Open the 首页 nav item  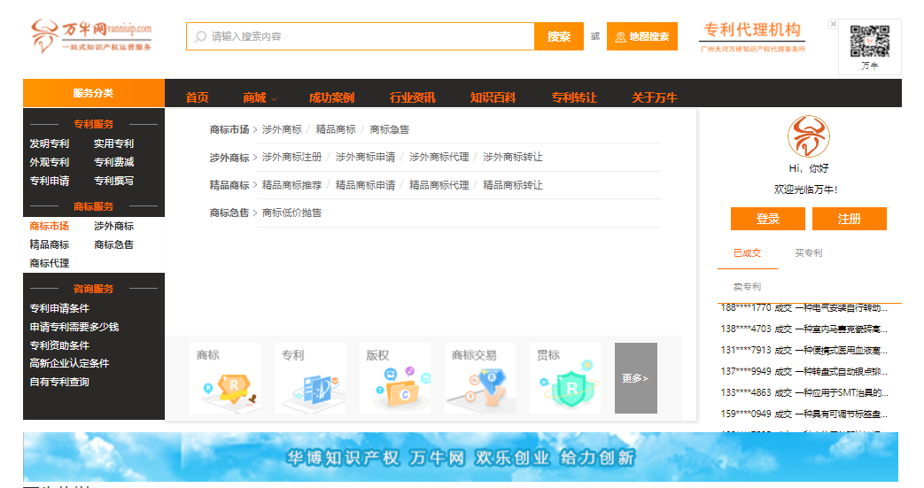click(x=197, y=97)
